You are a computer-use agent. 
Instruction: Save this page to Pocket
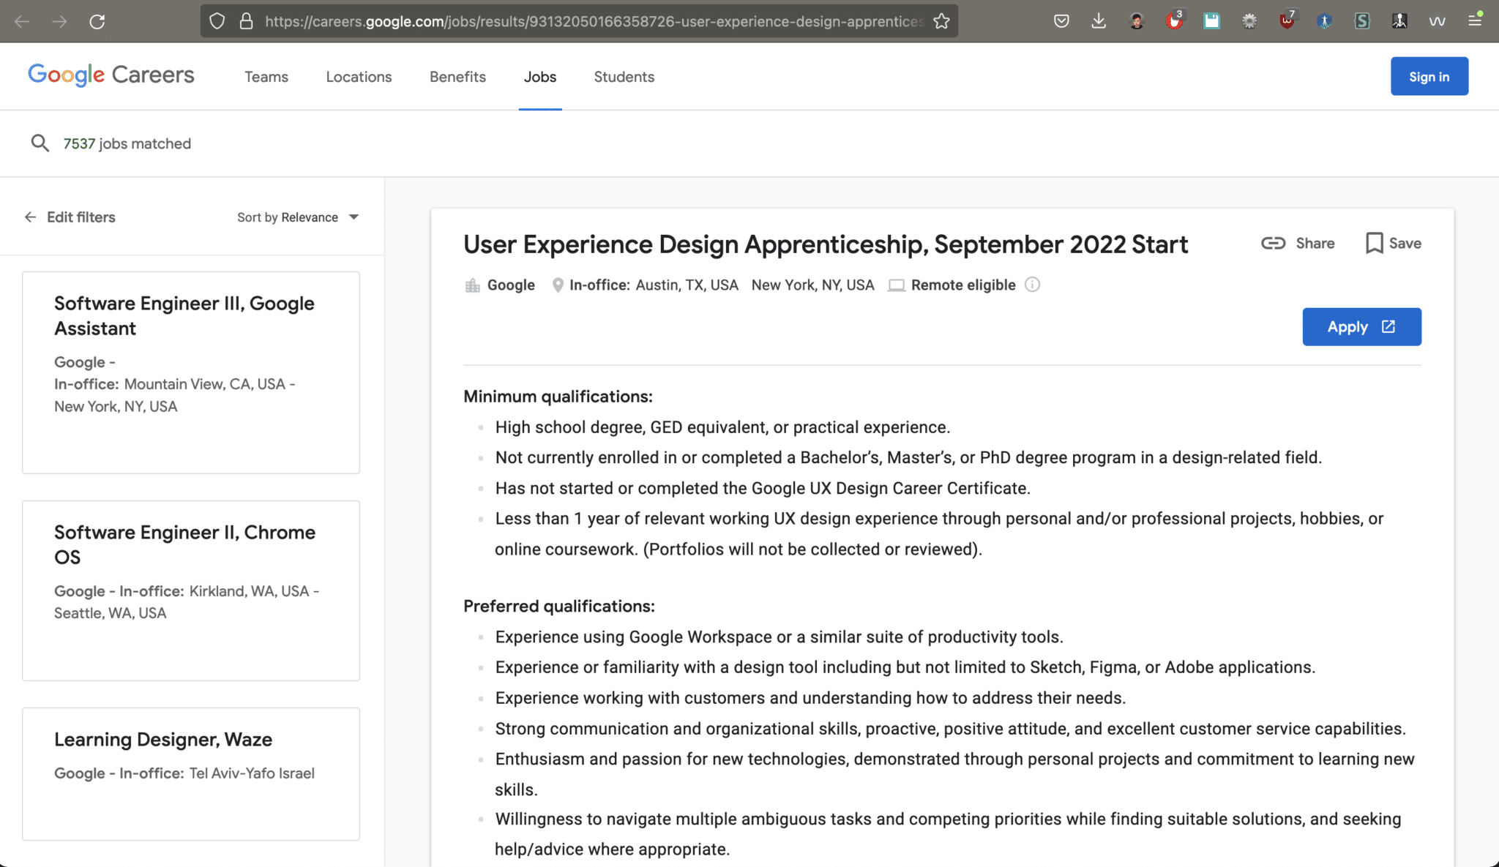click(1061, 20)
